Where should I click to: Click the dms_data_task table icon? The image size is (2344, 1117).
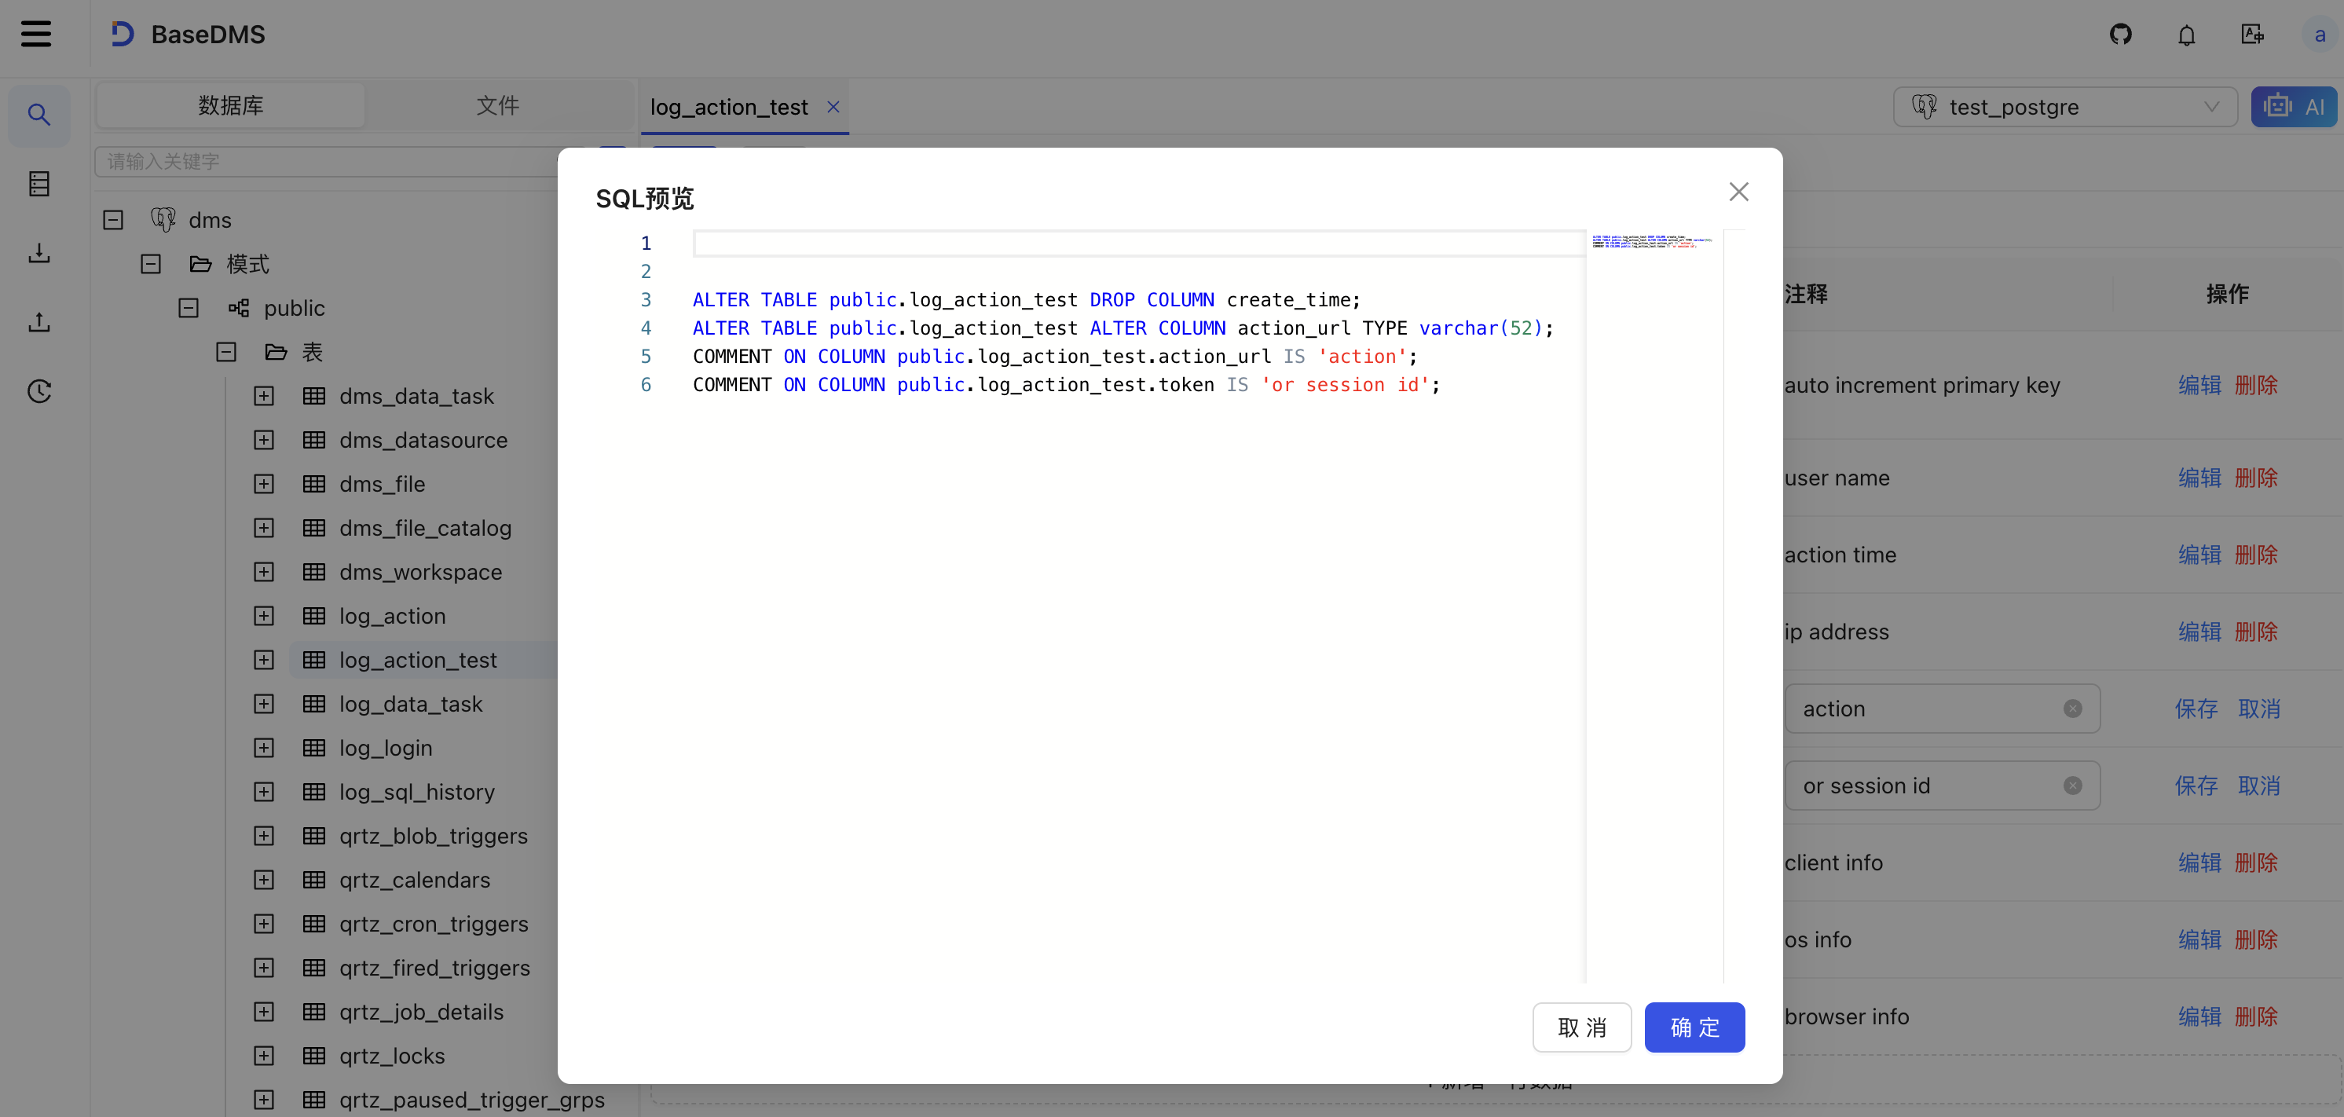pos(314,396)
